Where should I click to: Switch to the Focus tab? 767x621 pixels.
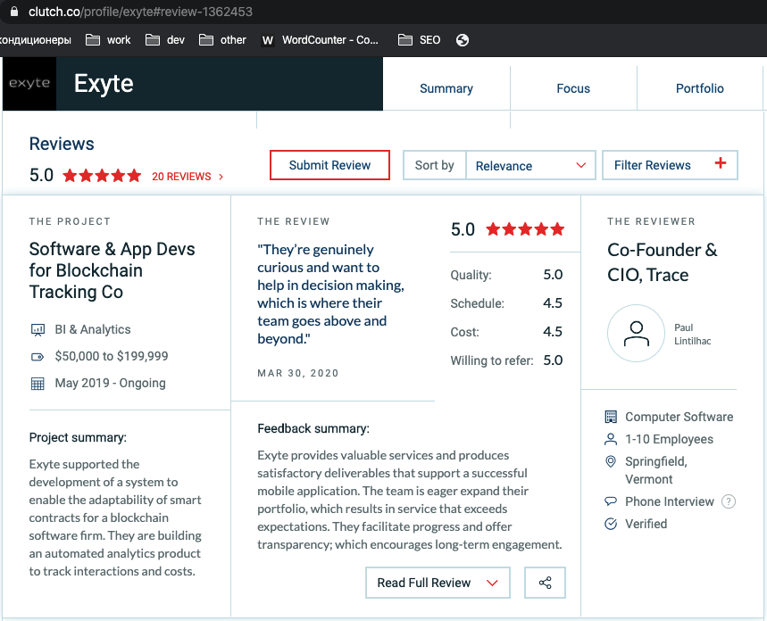573,88
